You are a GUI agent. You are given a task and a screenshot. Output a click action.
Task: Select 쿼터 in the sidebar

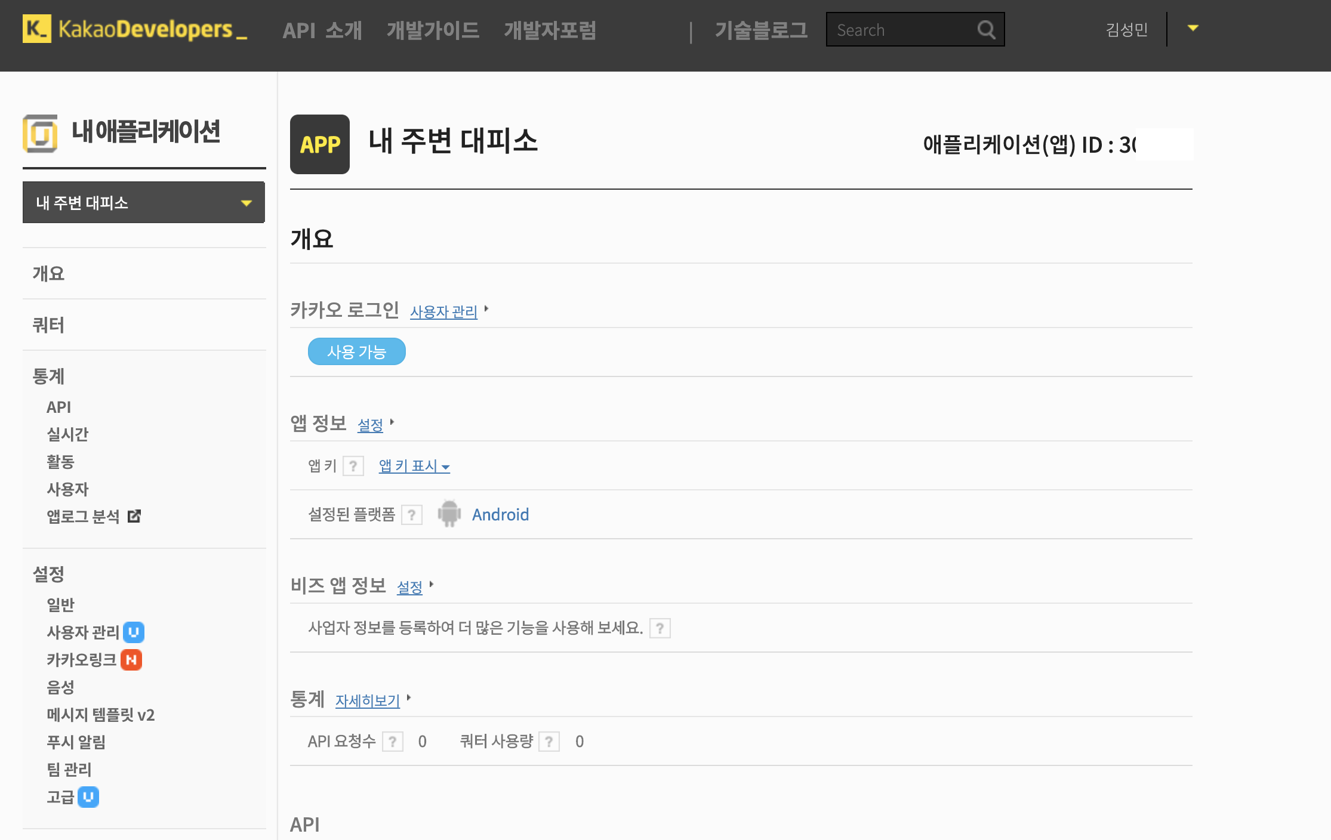(48, 325)
